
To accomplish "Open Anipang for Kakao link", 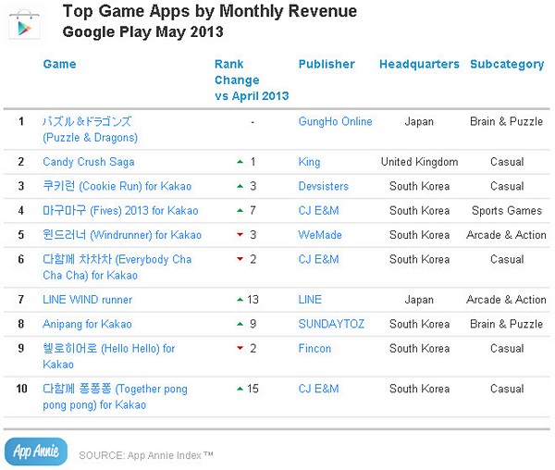I will point(87,324).
